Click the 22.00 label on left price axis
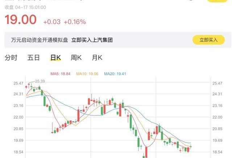The width and height of the screenshot is (232, 158). (x=18, y=117)
